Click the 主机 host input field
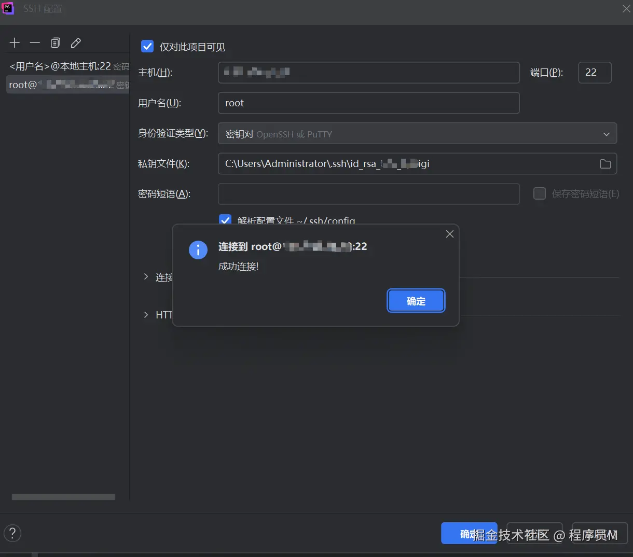The height and width of the screenshot is (557, 633). (369, 73)
